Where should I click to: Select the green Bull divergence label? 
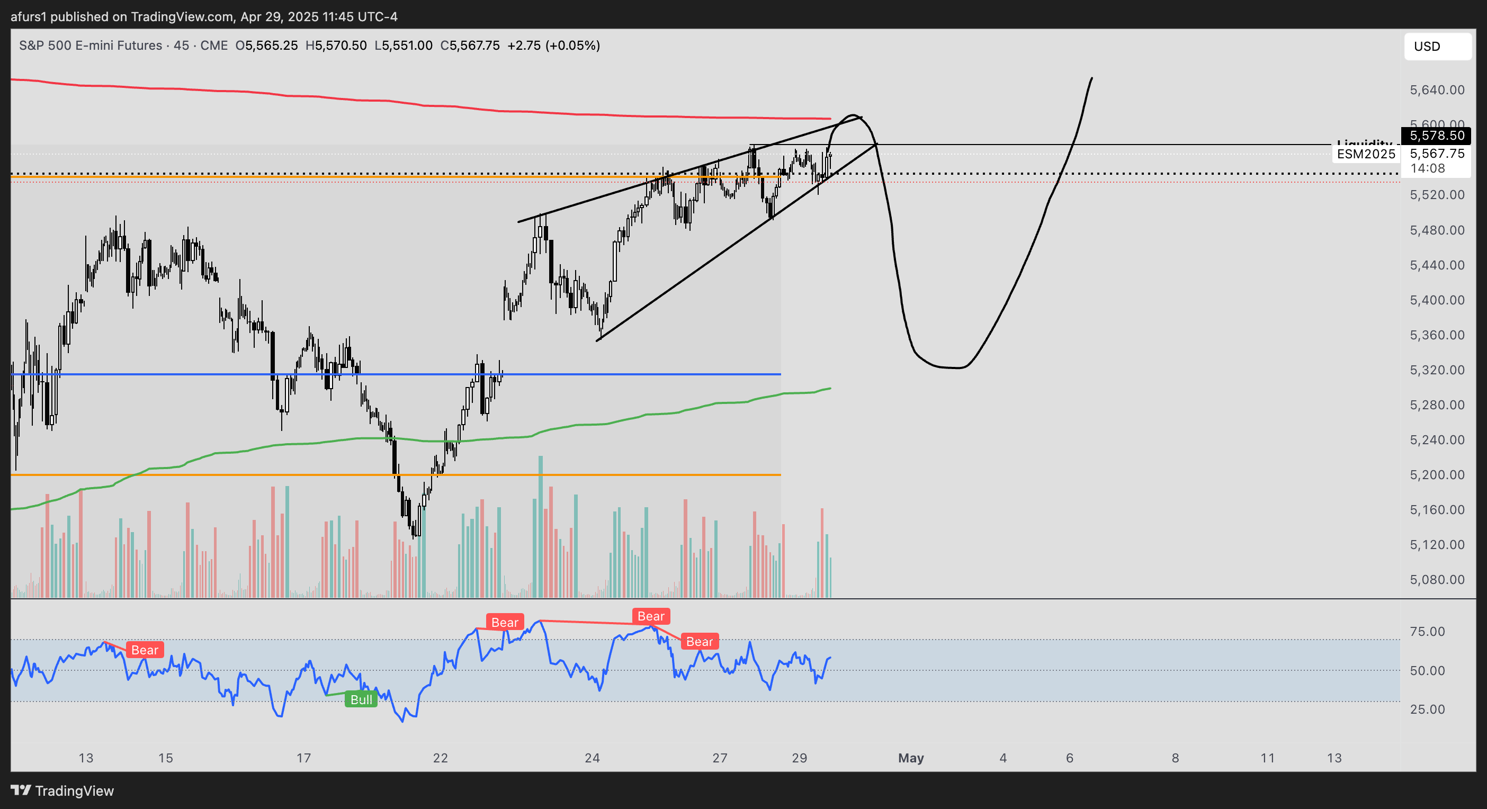pos(361,699)
